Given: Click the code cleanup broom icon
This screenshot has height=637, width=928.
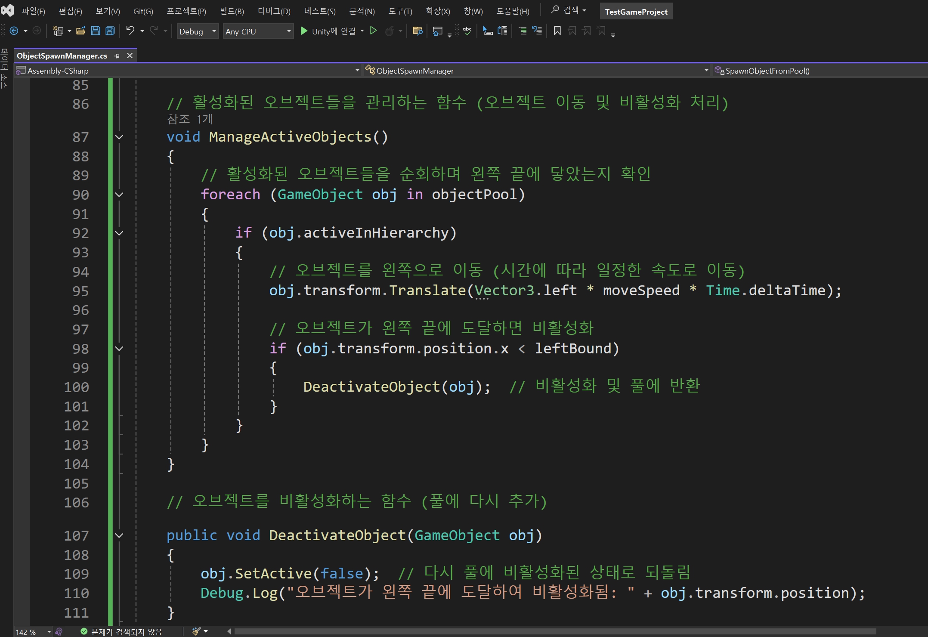Looking at the screenshot, I should tap(196, 631).
